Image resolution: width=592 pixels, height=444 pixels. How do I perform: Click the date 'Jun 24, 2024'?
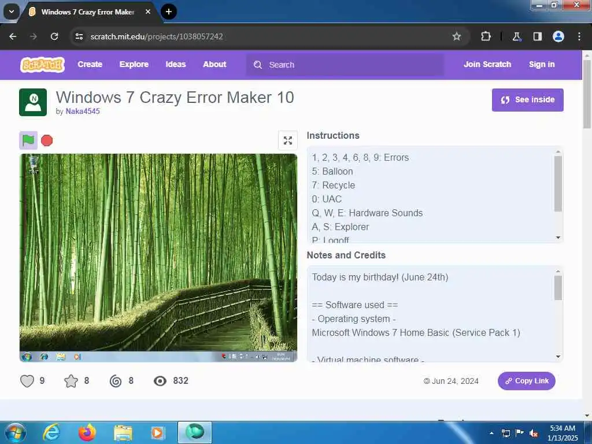point(455,381)
